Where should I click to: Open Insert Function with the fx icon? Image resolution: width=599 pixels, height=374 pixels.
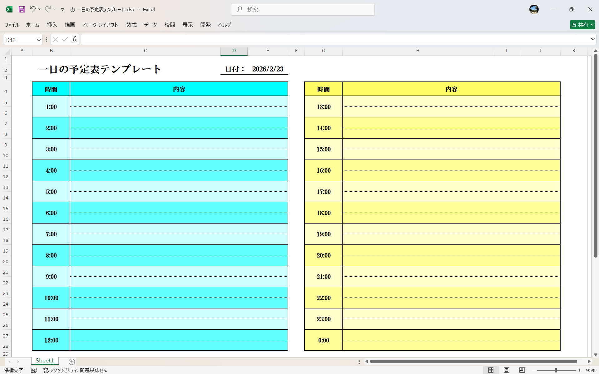[x=74, y=39]
